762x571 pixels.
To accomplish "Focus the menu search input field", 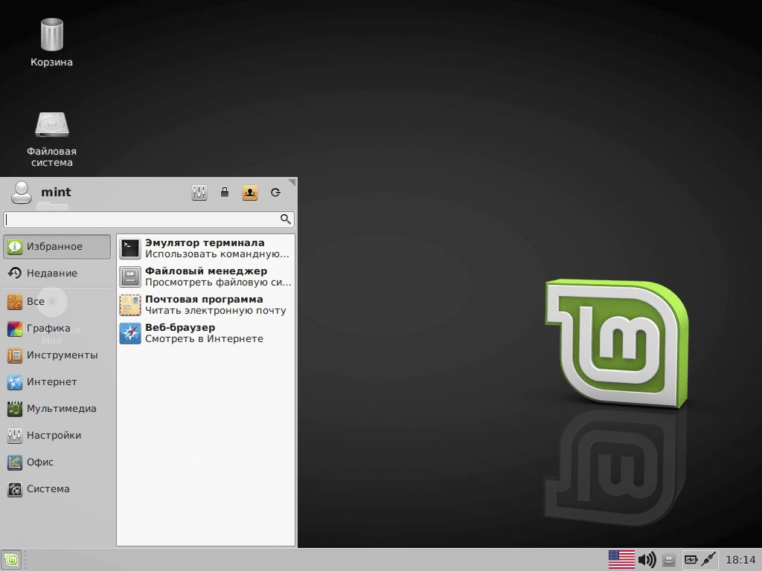I will point(149,219).
